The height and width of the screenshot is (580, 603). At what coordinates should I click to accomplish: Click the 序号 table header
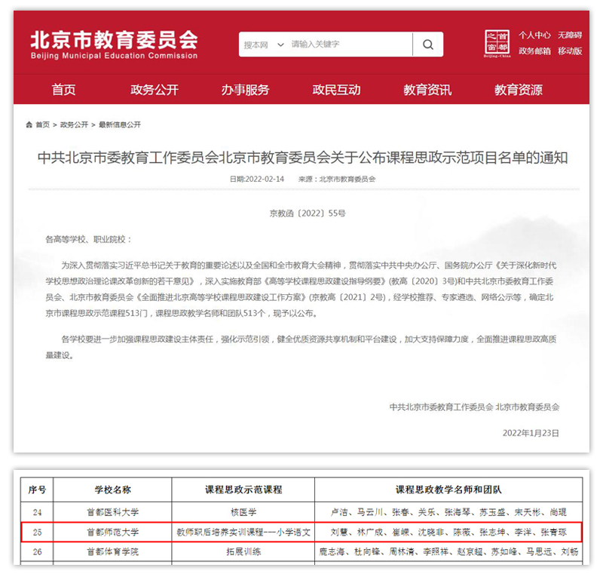click(x=37, y=490)
